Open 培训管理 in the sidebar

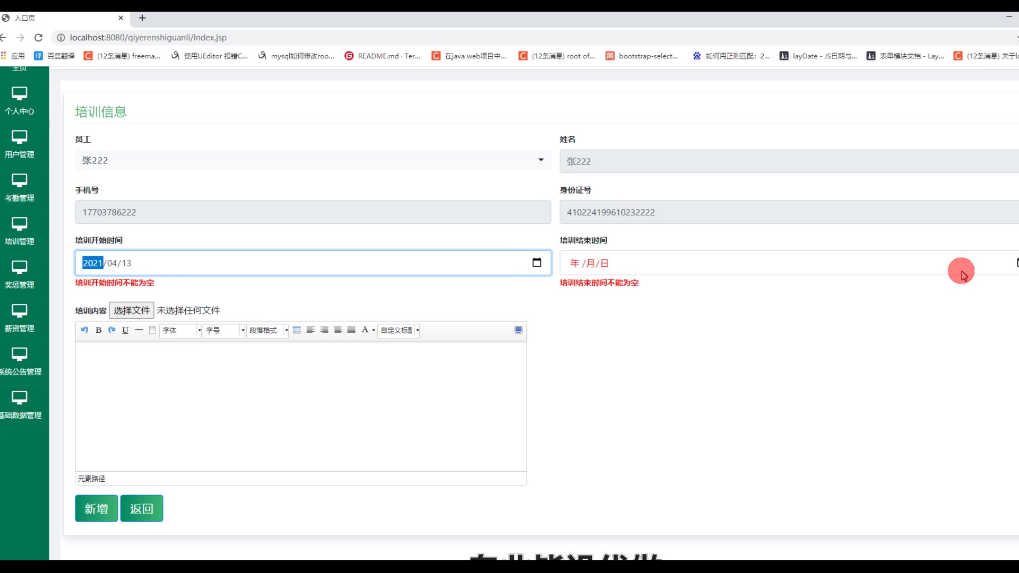click(20, 231)
